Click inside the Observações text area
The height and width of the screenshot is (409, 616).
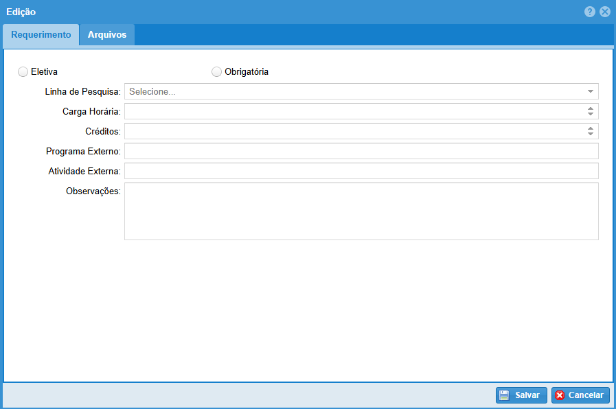pos(361,211)
